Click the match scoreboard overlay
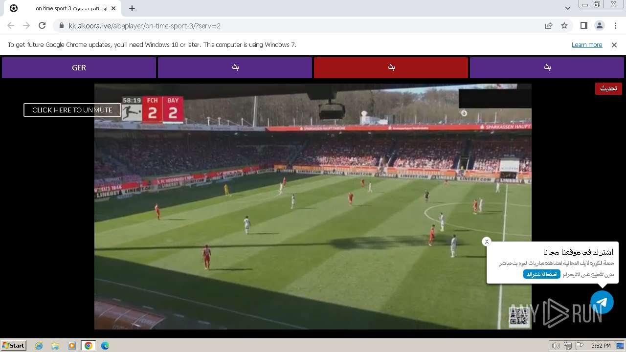The image size is (626, 352). click(153, 109)
